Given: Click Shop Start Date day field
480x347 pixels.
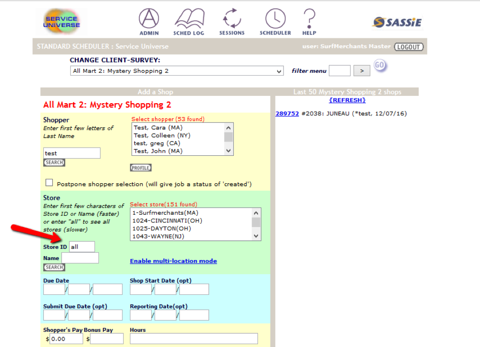Looking at the screenshot, I should 165,289.
